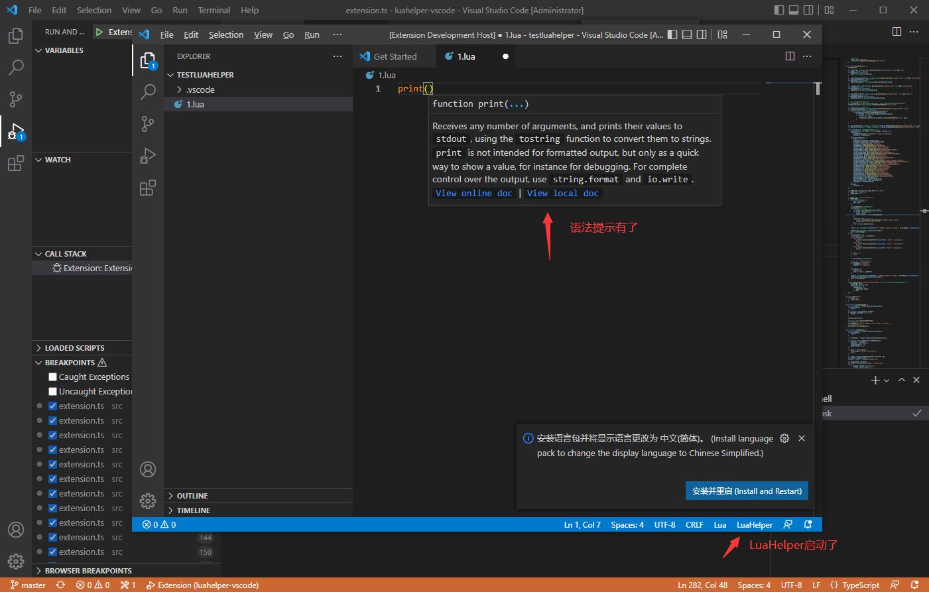
Task: Dismiss the language pack notification
Action: point(802,438)
